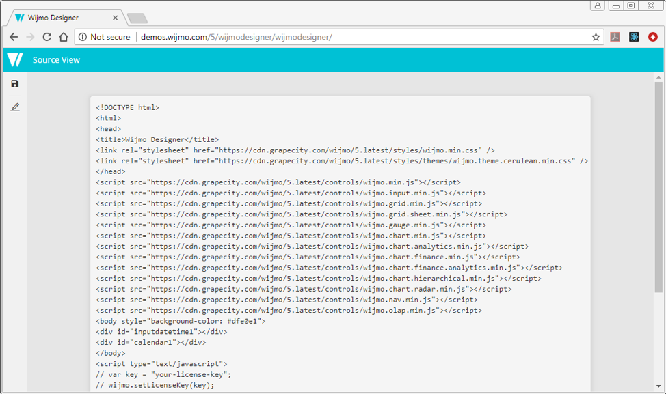Click the wijmo.input.min.js script line
The height and width of the screenshot is (394, 666).
[x=291, y=193]
